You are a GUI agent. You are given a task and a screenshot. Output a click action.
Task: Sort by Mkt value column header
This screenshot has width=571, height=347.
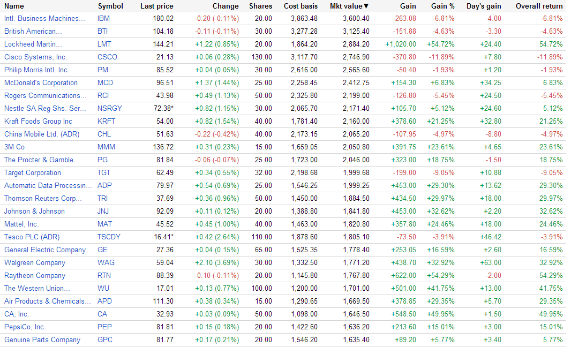[349, 6]
